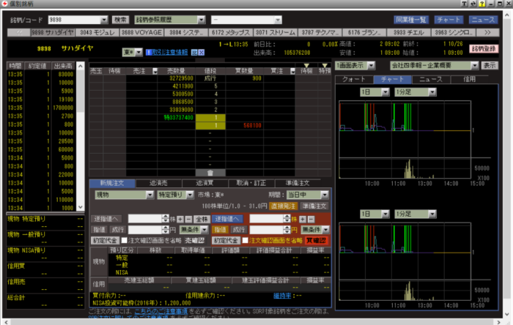Click the center price icon below order book
The width and height of the screenshot is (513, 325).
coord(210,171)
